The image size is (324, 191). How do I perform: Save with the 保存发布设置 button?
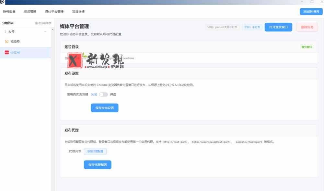coord(105,108)
